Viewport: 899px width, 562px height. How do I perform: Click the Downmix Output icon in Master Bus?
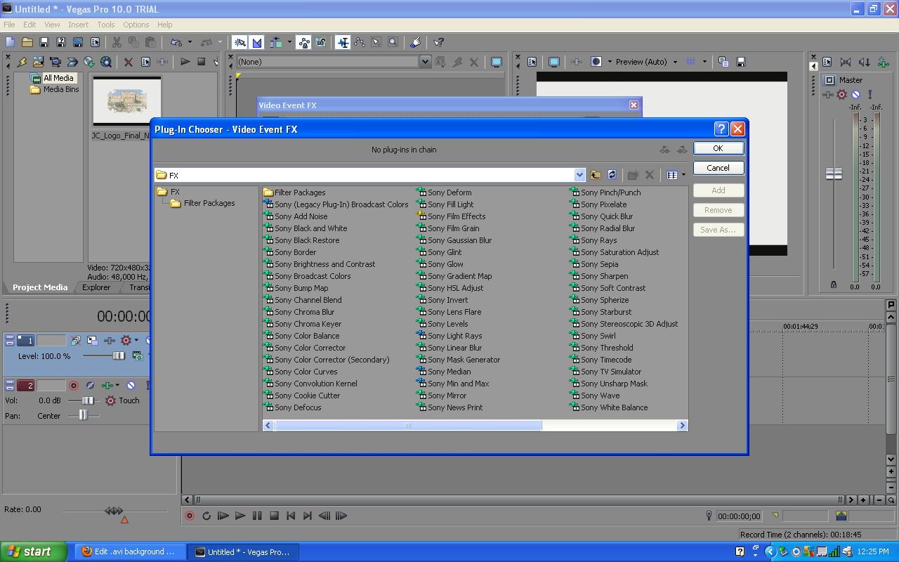845,62
